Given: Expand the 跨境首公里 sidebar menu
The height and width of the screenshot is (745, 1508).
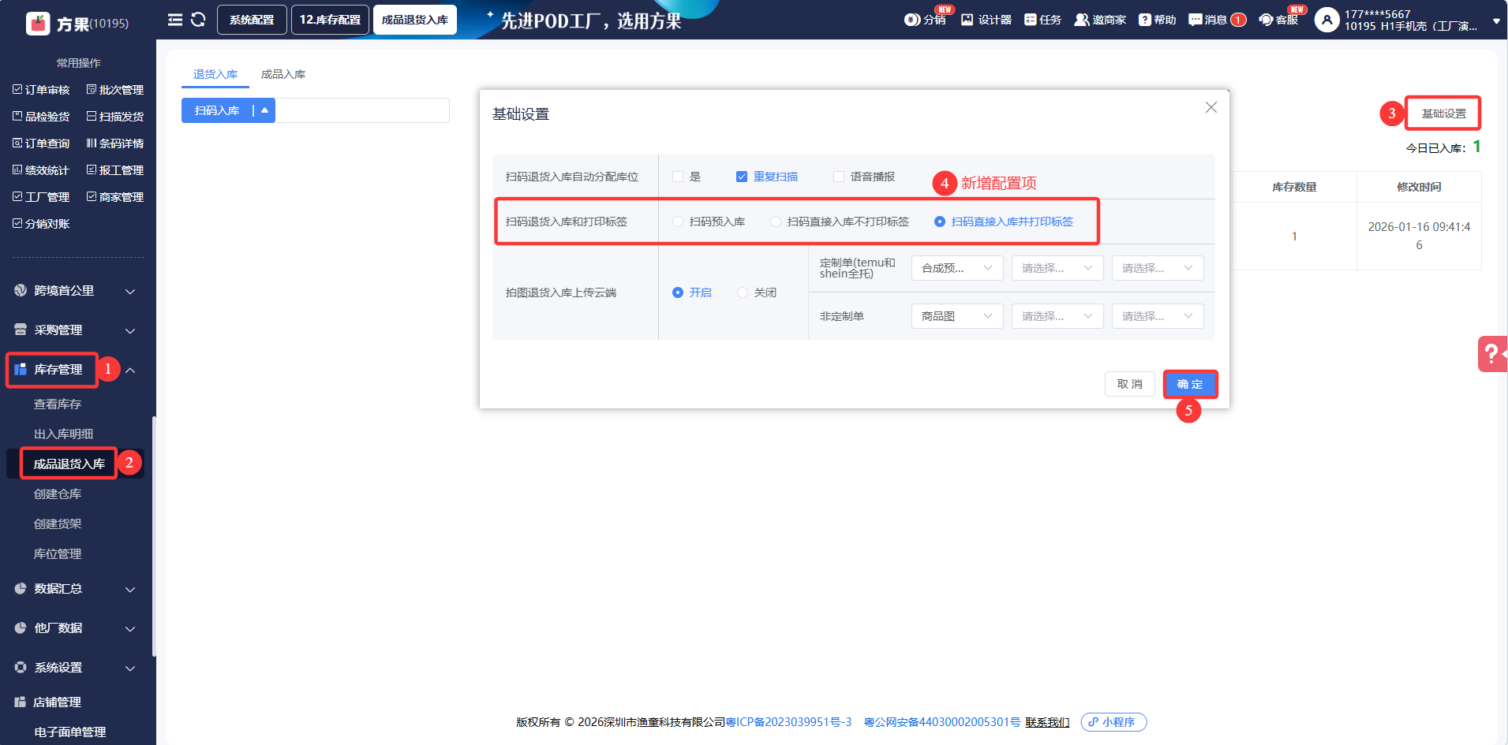Looking at the screenshot, I should tap(76, 291).
